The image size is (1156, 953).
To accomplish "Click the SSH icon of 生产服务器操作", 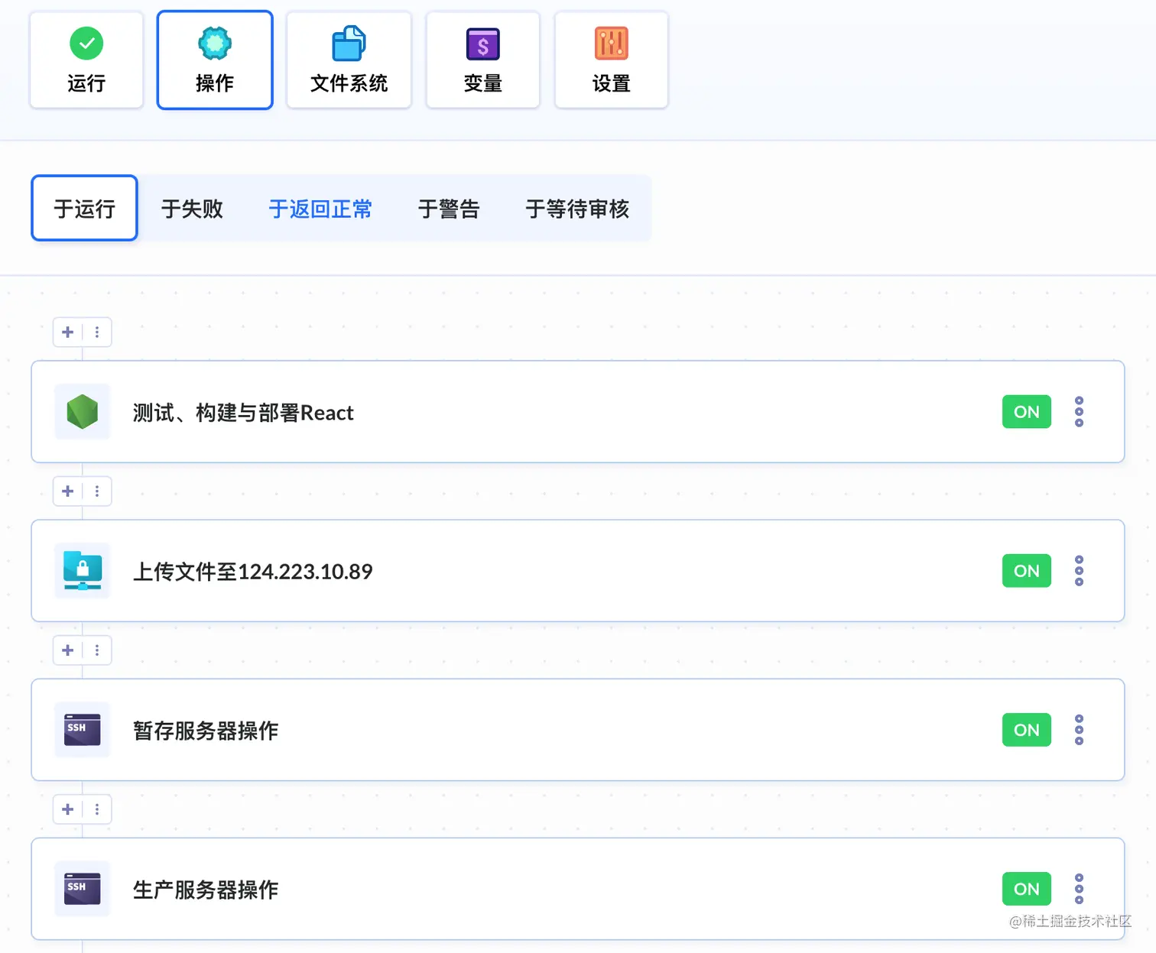I will click(x=83, y=889).
